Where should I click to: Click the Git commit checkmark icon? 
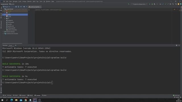(x=166, y=4)
